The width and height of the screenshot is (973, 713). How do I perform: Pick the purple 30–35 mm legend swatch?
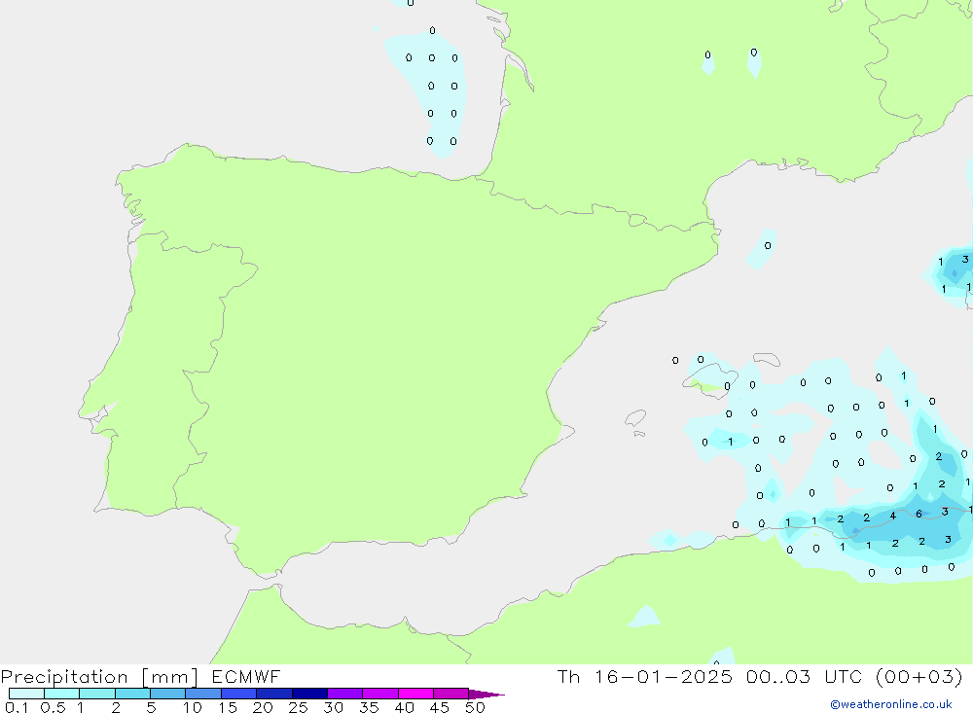pyautogui.click(x=344, y=694)
